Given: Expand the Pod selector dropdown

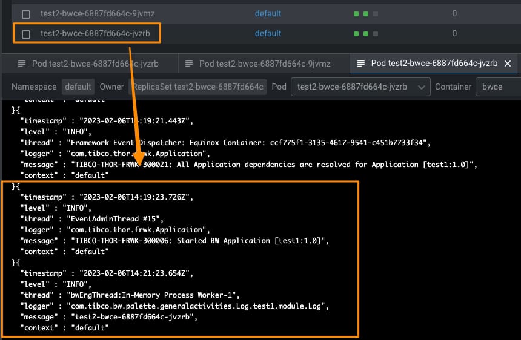Looking at the screenshot, I should coord(360,87).
